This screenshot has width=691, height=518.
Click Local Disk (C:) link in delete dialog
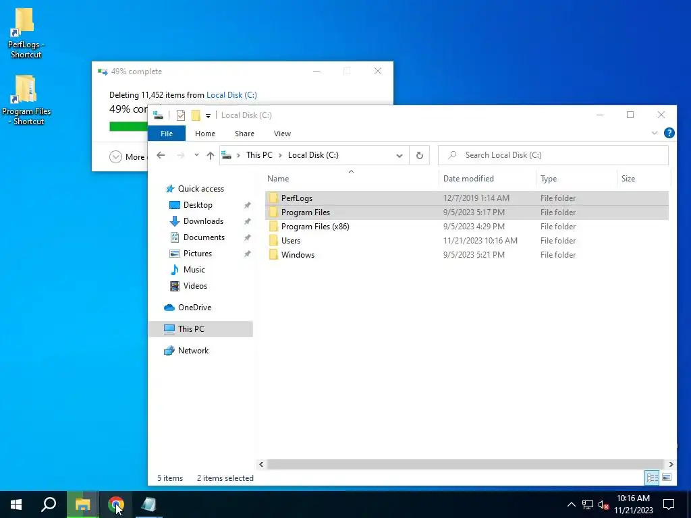tap(231, 95)
